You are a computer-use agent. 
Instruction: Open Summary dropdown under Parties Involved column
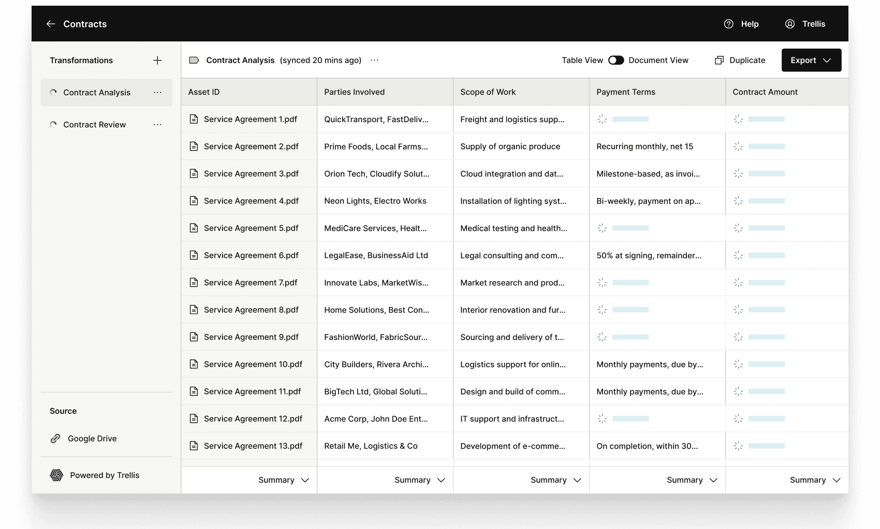coord(420,480)
